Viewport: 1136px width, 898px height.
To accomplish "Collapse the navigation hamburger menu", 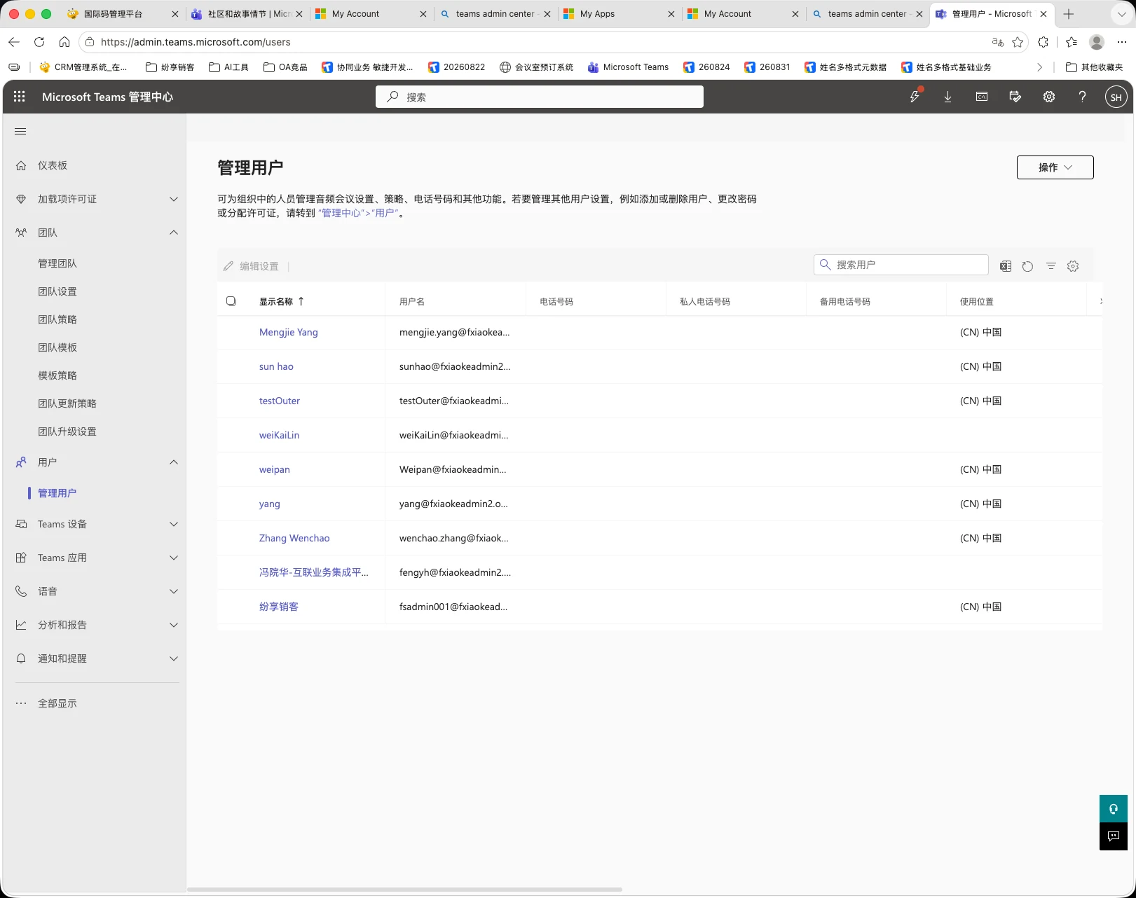I will pyautogui.click(x=20, y=131).
